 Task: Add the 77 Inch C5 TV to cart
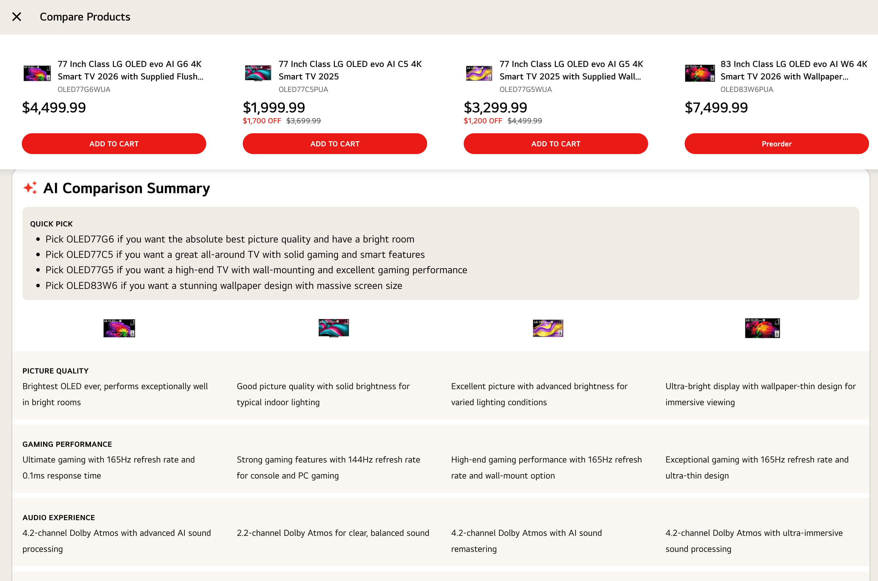click(x=334, y=144)
